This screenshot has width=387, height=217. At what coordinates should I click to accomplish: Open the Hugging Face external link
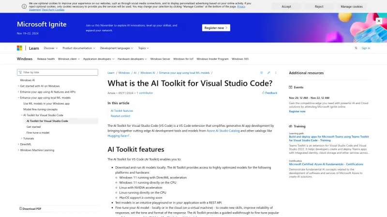118,136
